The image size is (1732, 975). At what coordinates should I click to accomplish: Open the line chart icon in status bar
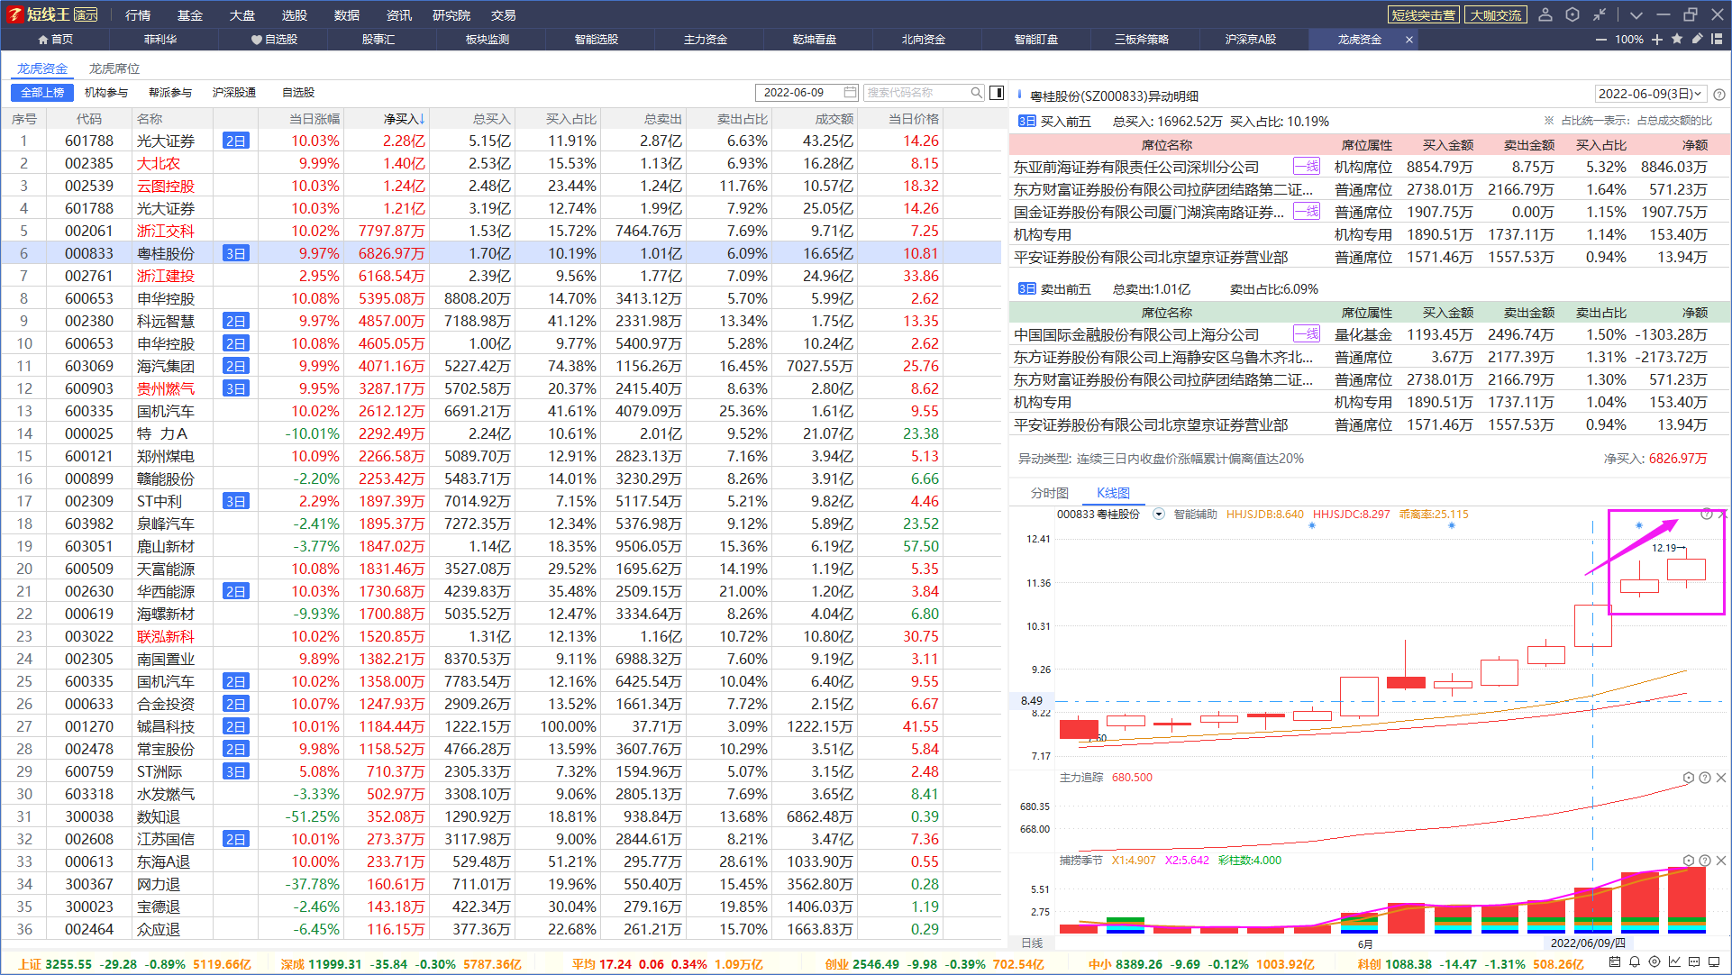coord(1674,962)
